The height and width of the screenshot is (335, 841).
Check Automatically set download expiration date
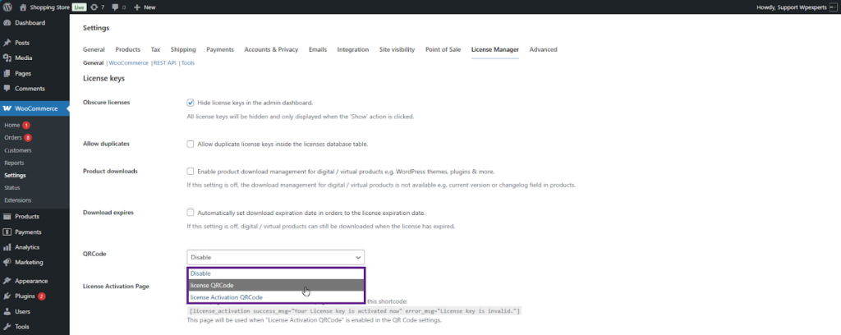pos(191,213)
